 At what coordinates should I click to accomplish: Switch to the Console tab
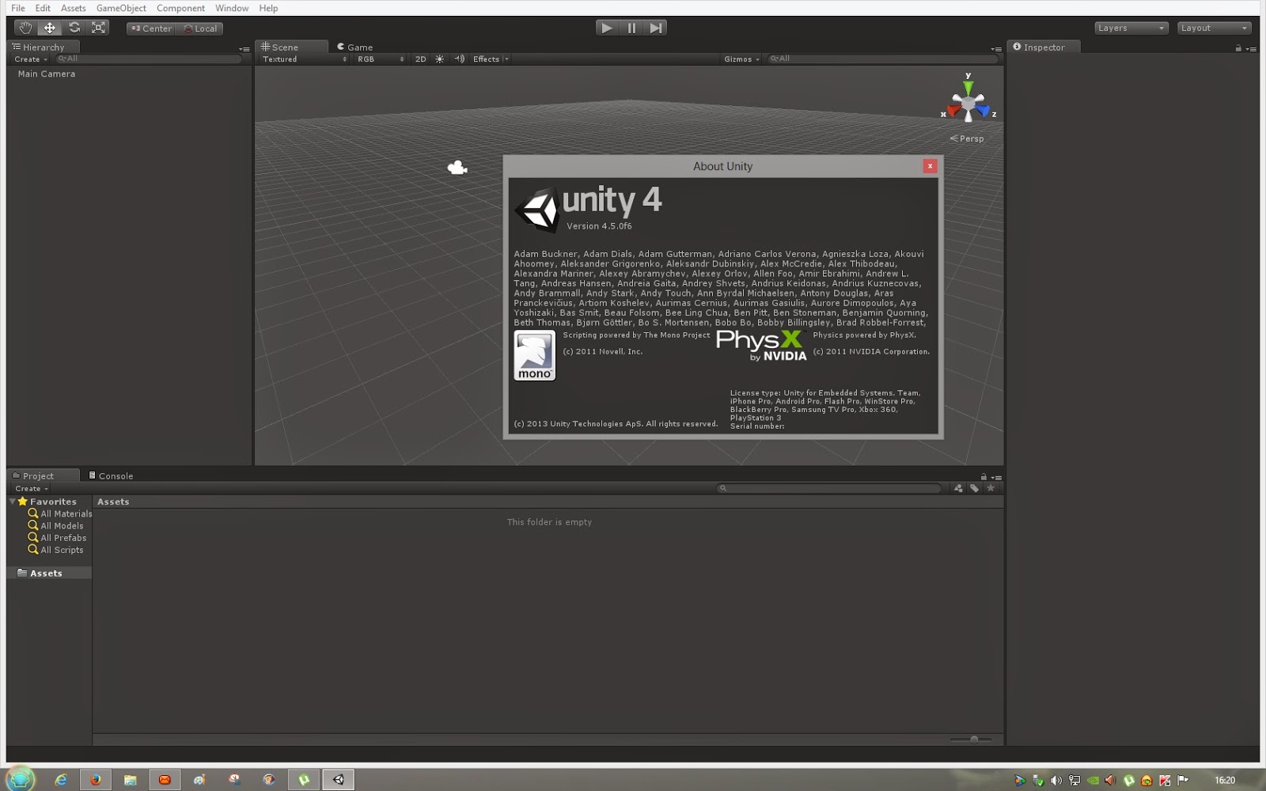point(111,475)
